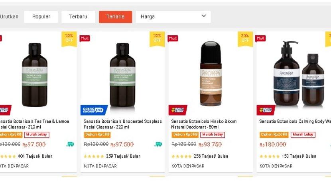Click the Diskon Rp20RB voucher label
This screenshot has width=331, height=185.
point(274,135)
